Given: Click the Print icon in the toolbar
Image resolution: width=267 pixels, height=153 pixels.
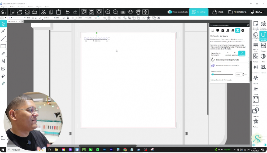Looking at the screenshot, I should [x=35, y=12].
